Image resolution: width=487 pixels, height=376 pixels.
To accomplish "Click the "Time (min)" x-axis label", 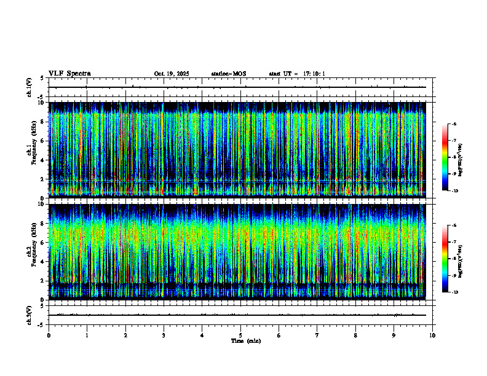I will click(246, 341).
